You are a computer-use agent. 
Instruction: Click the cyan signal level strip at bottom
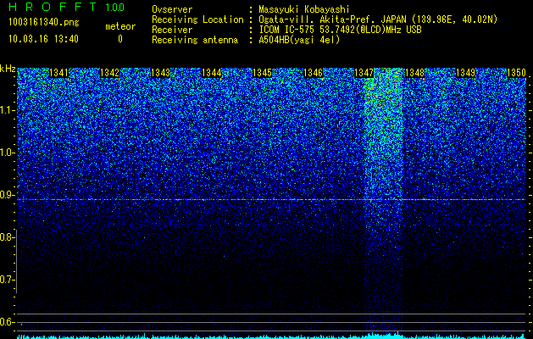click(271, 336)
